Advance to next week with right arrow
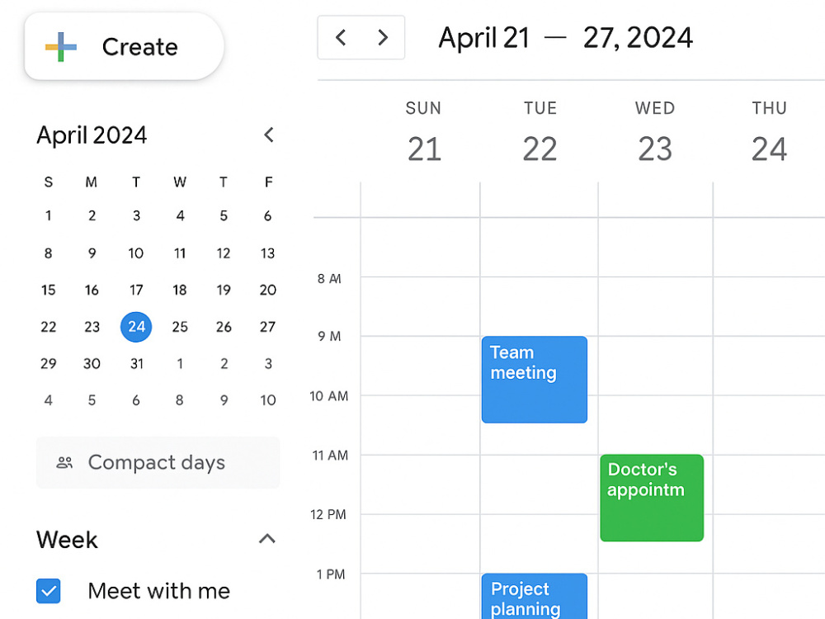 tap(383, 37)
